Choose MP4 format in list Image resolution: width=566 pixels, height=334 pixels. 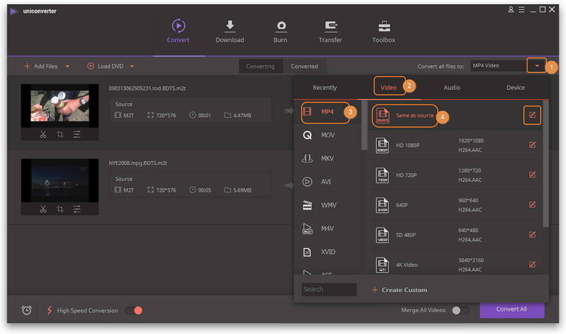click(x=329, y=112)
